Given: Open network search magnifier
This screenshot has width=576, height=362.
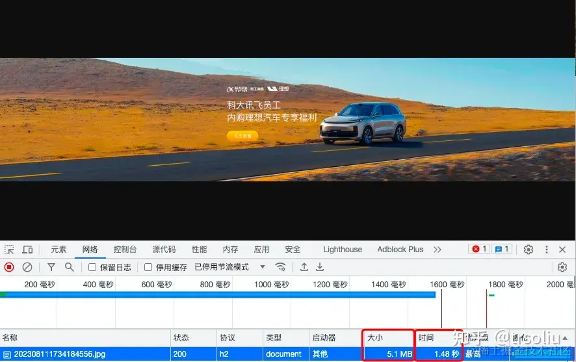Looking at the screenshot, I should click(x=69, y=267).
